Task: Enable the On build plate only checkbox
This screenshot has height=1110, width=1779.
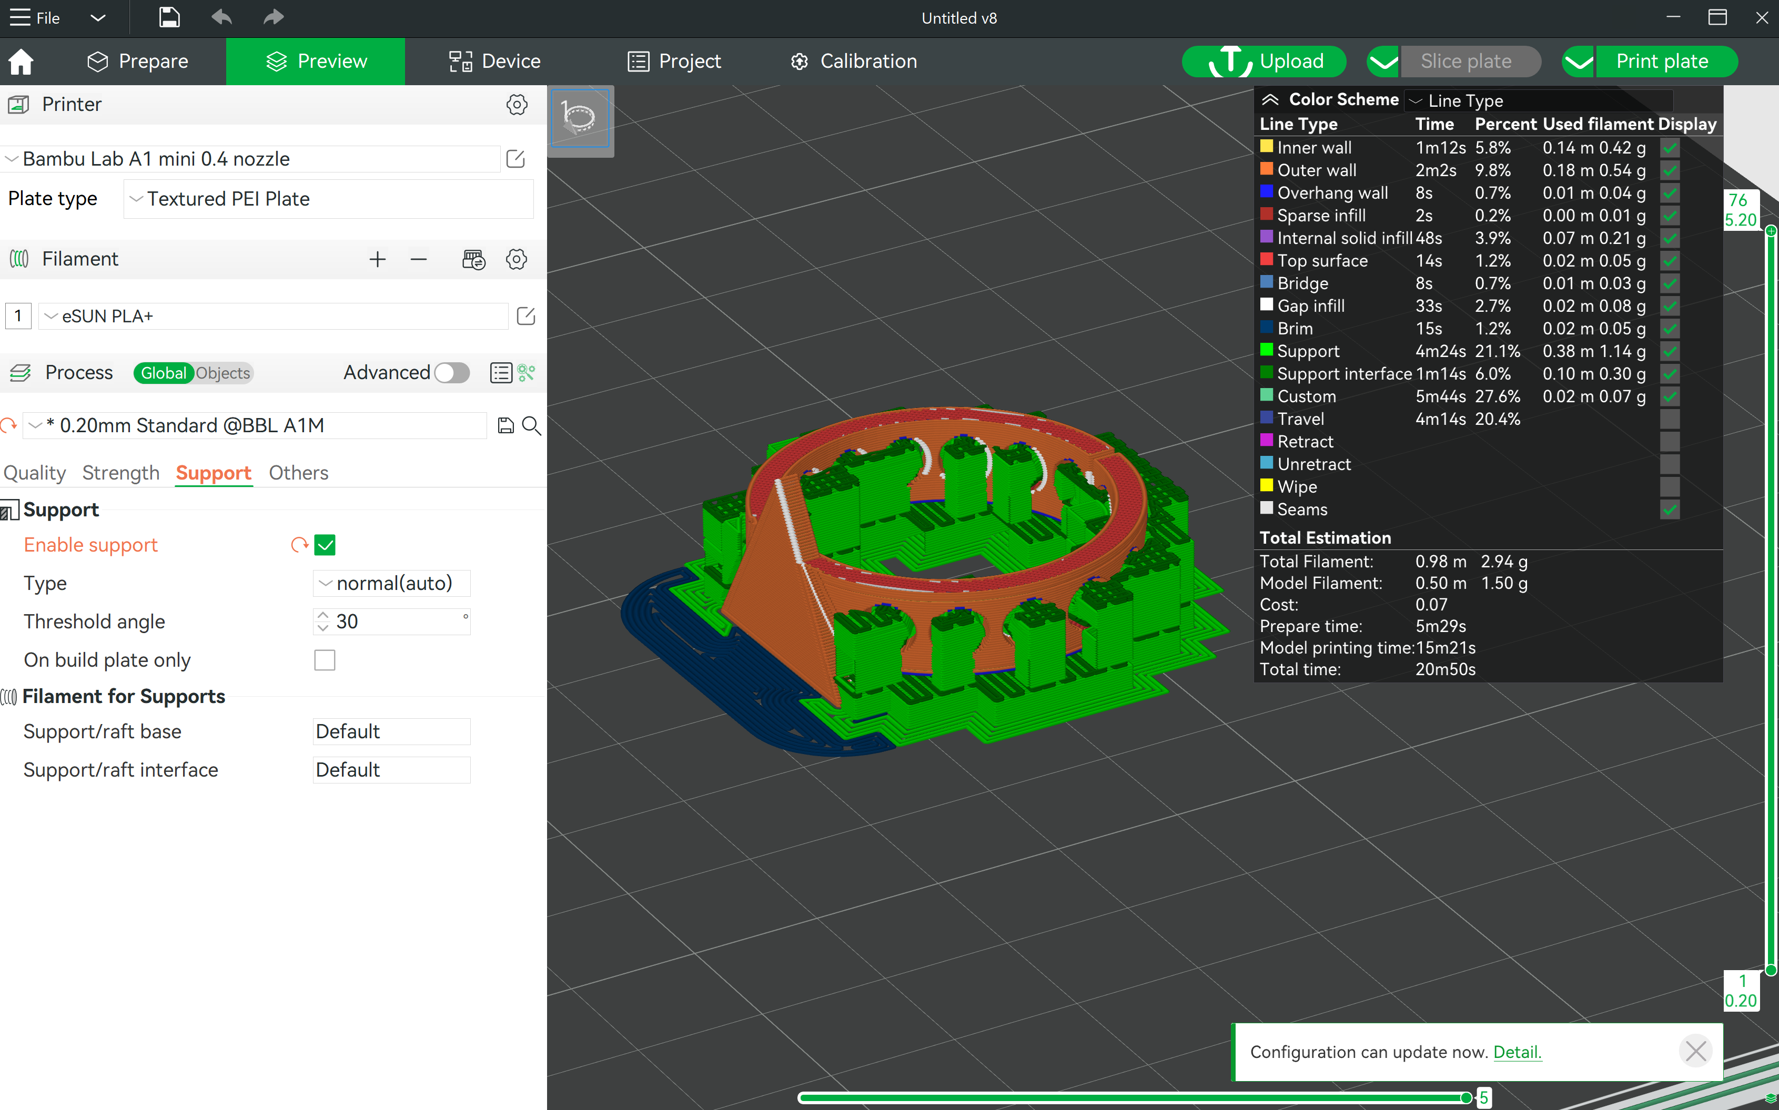Action: (324, 659)
